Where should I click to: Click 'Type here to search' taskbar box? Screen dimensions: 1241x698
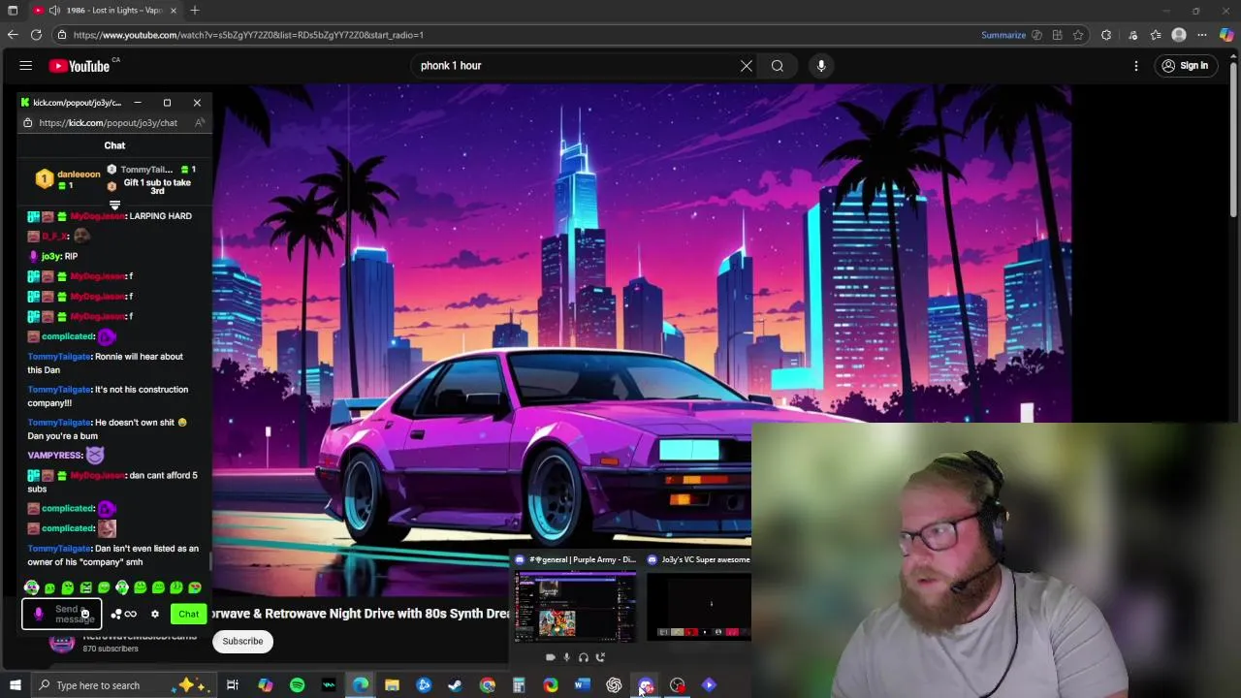[x=123, y=685]
